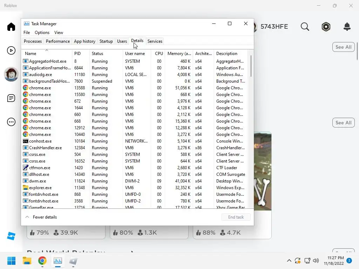Collapse Task Manager with Fewer details

coord(41,217)
